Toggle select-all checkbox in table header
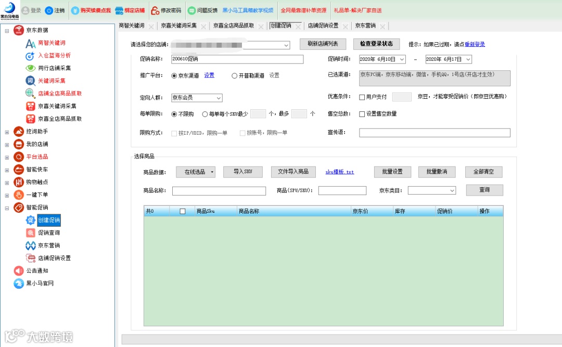Viewport: 562px width, 347px height. click(x=183, y=211)
